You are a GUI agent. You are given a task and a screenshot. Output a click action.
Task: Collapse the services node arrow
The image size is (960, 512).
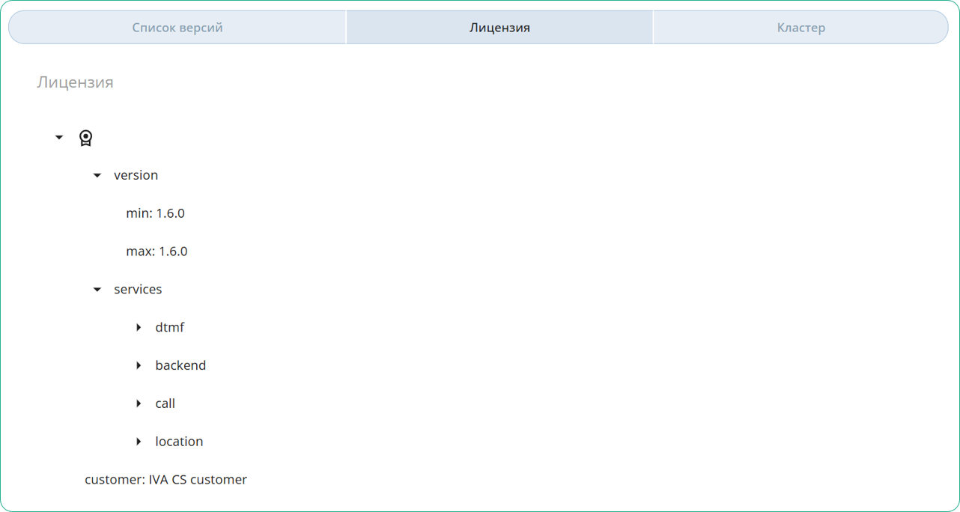click(97, 290)
